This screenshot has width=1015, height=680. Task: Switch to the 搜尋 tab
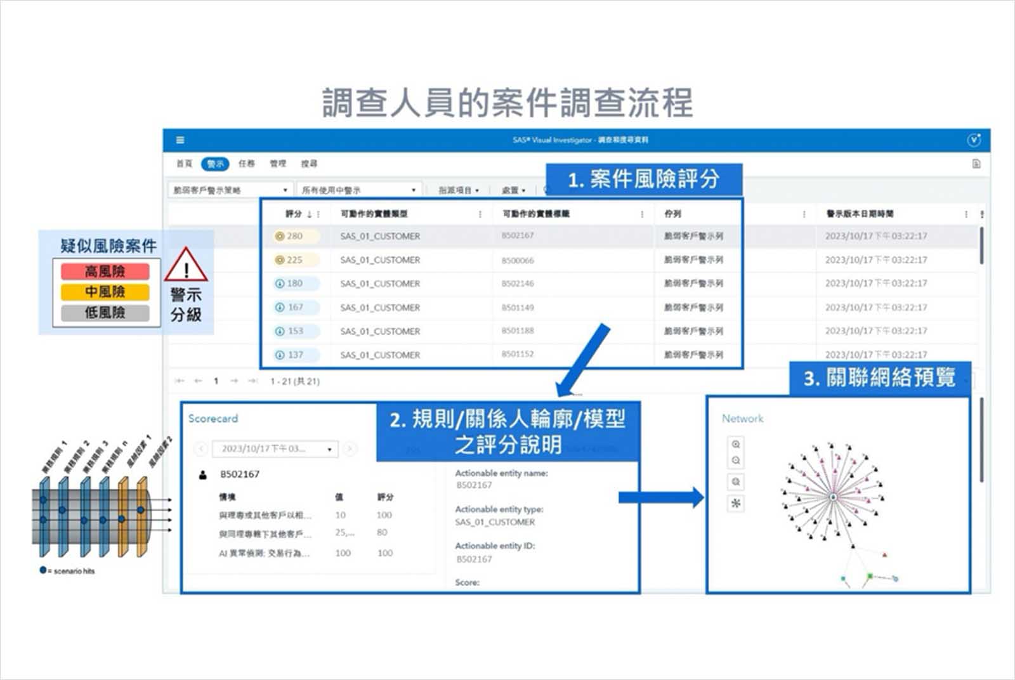tap(309, 164)
